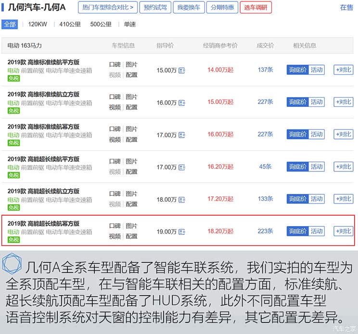Open 配置 for 高维标准续航立方版

click(131, 107)
